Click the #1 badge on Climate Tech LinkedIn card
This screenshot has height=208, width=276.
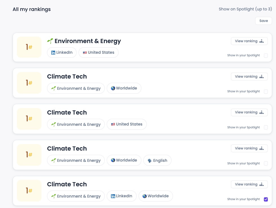click(x=29, y=191)
